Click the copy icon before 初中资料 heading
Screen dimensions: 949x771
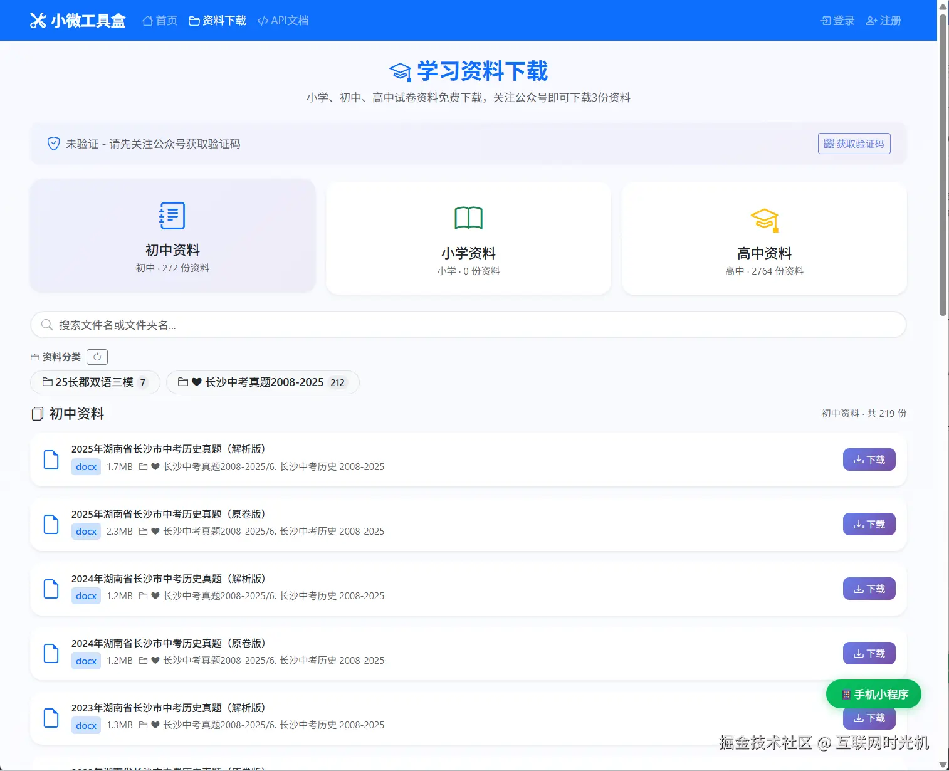point(38,414)
